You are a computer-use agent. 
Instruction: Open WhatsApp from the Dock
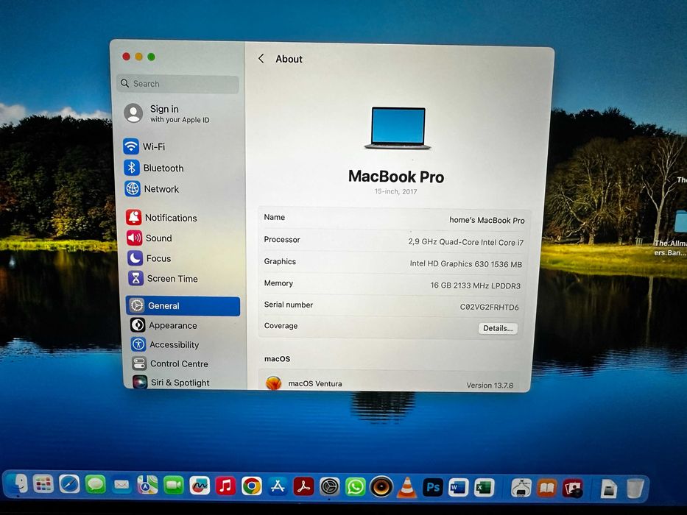(356, 487)
